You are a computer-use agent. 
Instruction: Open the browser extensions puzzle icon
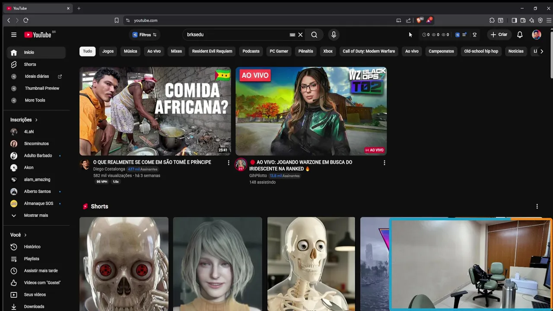492,20
